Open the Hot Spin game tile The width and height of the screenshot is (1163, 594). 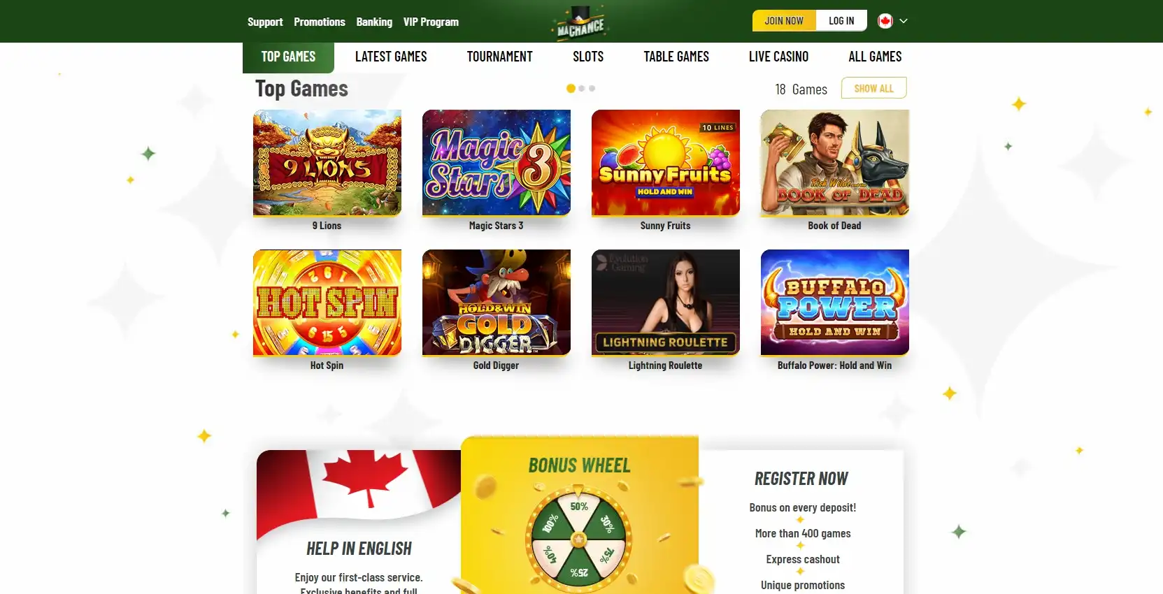tap(327, 302)
